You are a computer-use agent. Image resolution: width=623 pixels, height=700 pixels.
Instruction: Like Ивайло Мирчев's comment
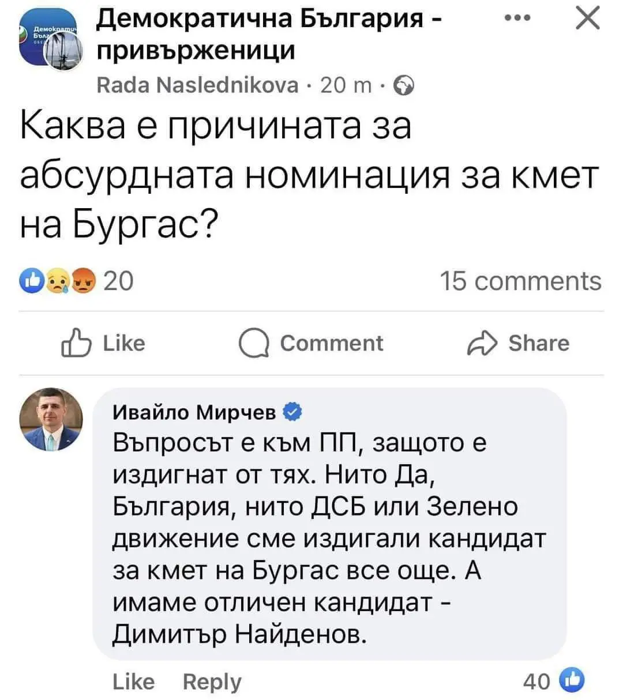pos(133,682)
